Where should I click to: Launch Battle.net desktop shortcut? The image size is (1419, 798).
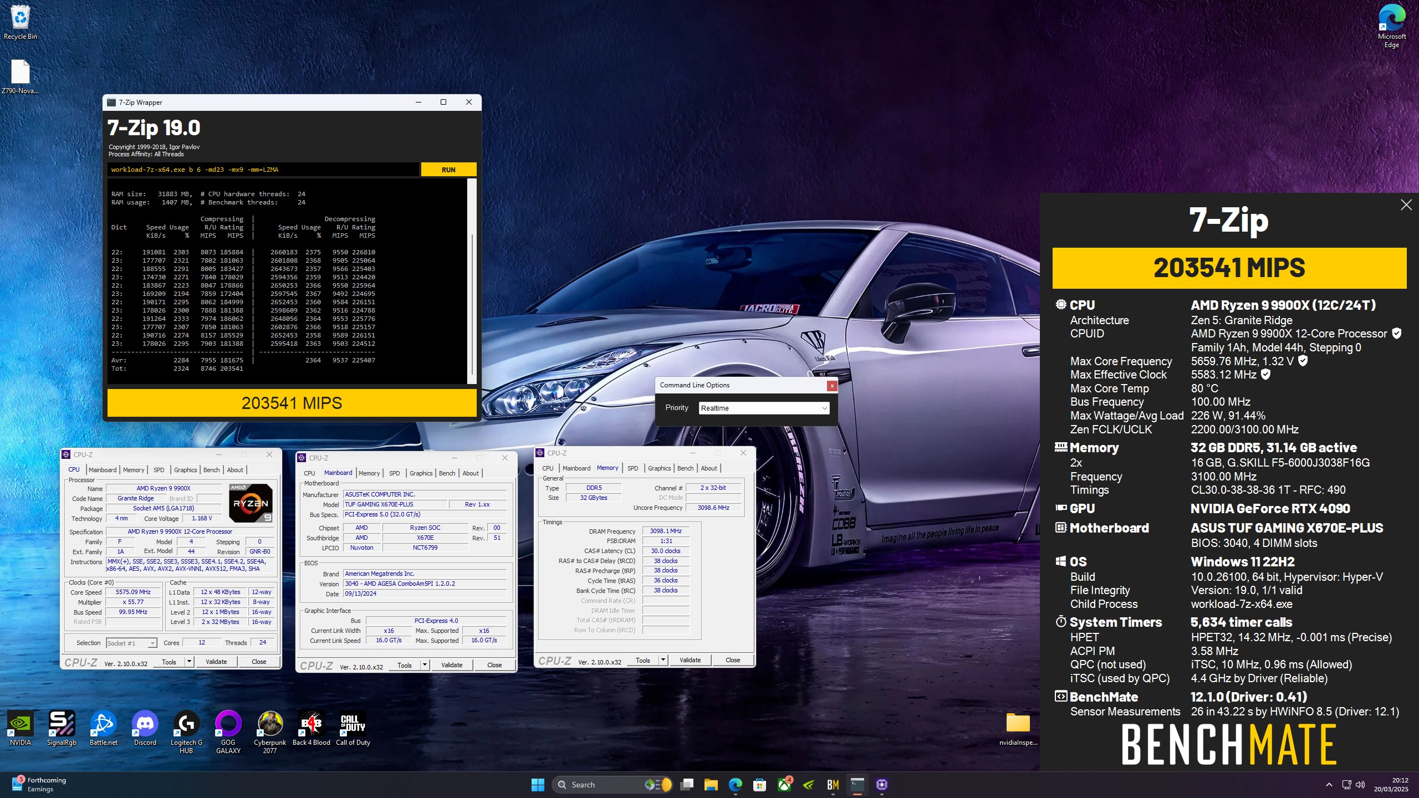click(x=104, y=729)
